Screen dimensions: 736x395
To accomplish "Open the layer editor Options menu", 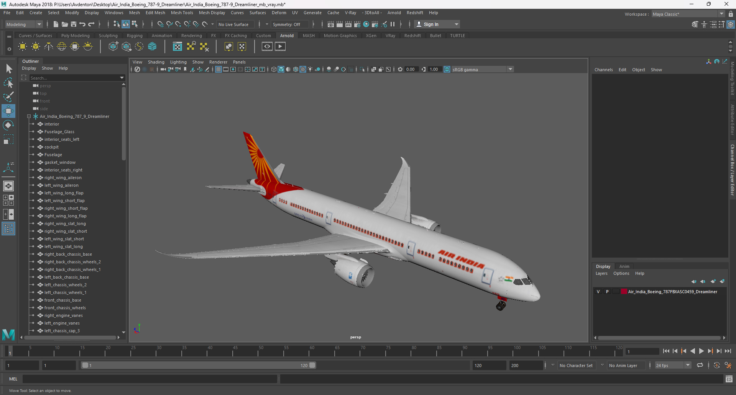I will tap(621, 273).
